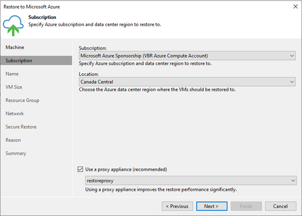Click the cloud upload wizard icon
This screenshot has width=302, height=216.
[x=13, y=26]
